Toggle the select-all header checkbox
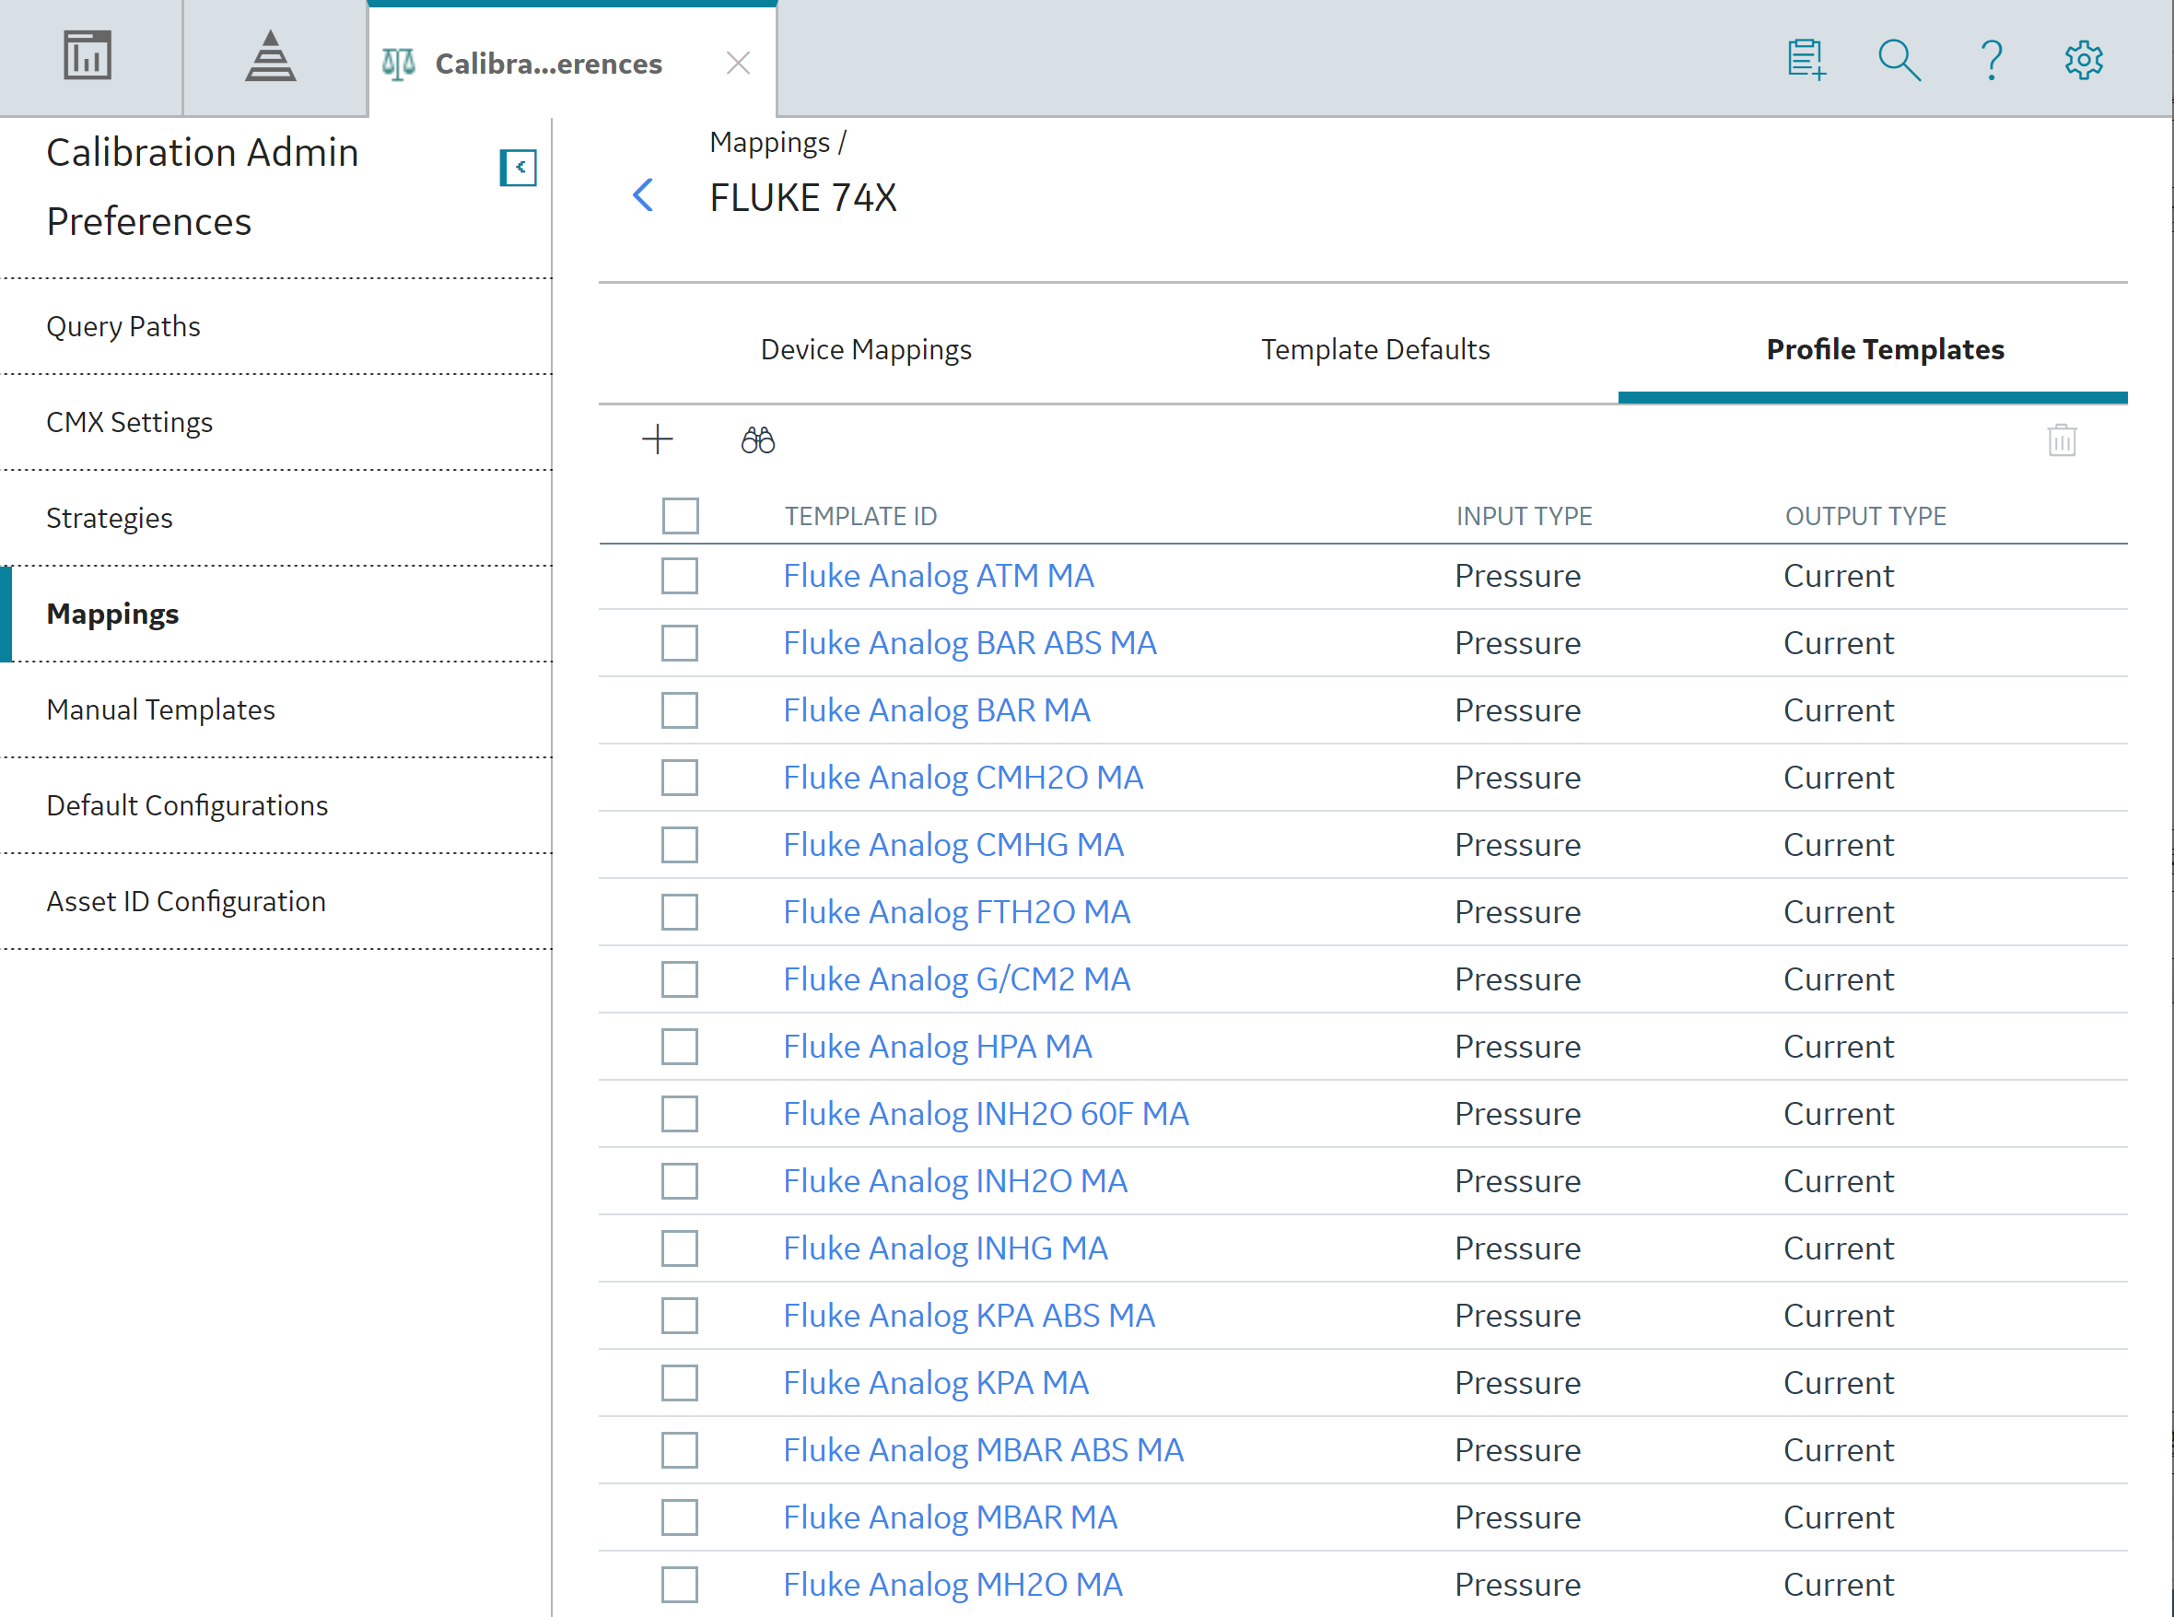 (x=680, y=516)
